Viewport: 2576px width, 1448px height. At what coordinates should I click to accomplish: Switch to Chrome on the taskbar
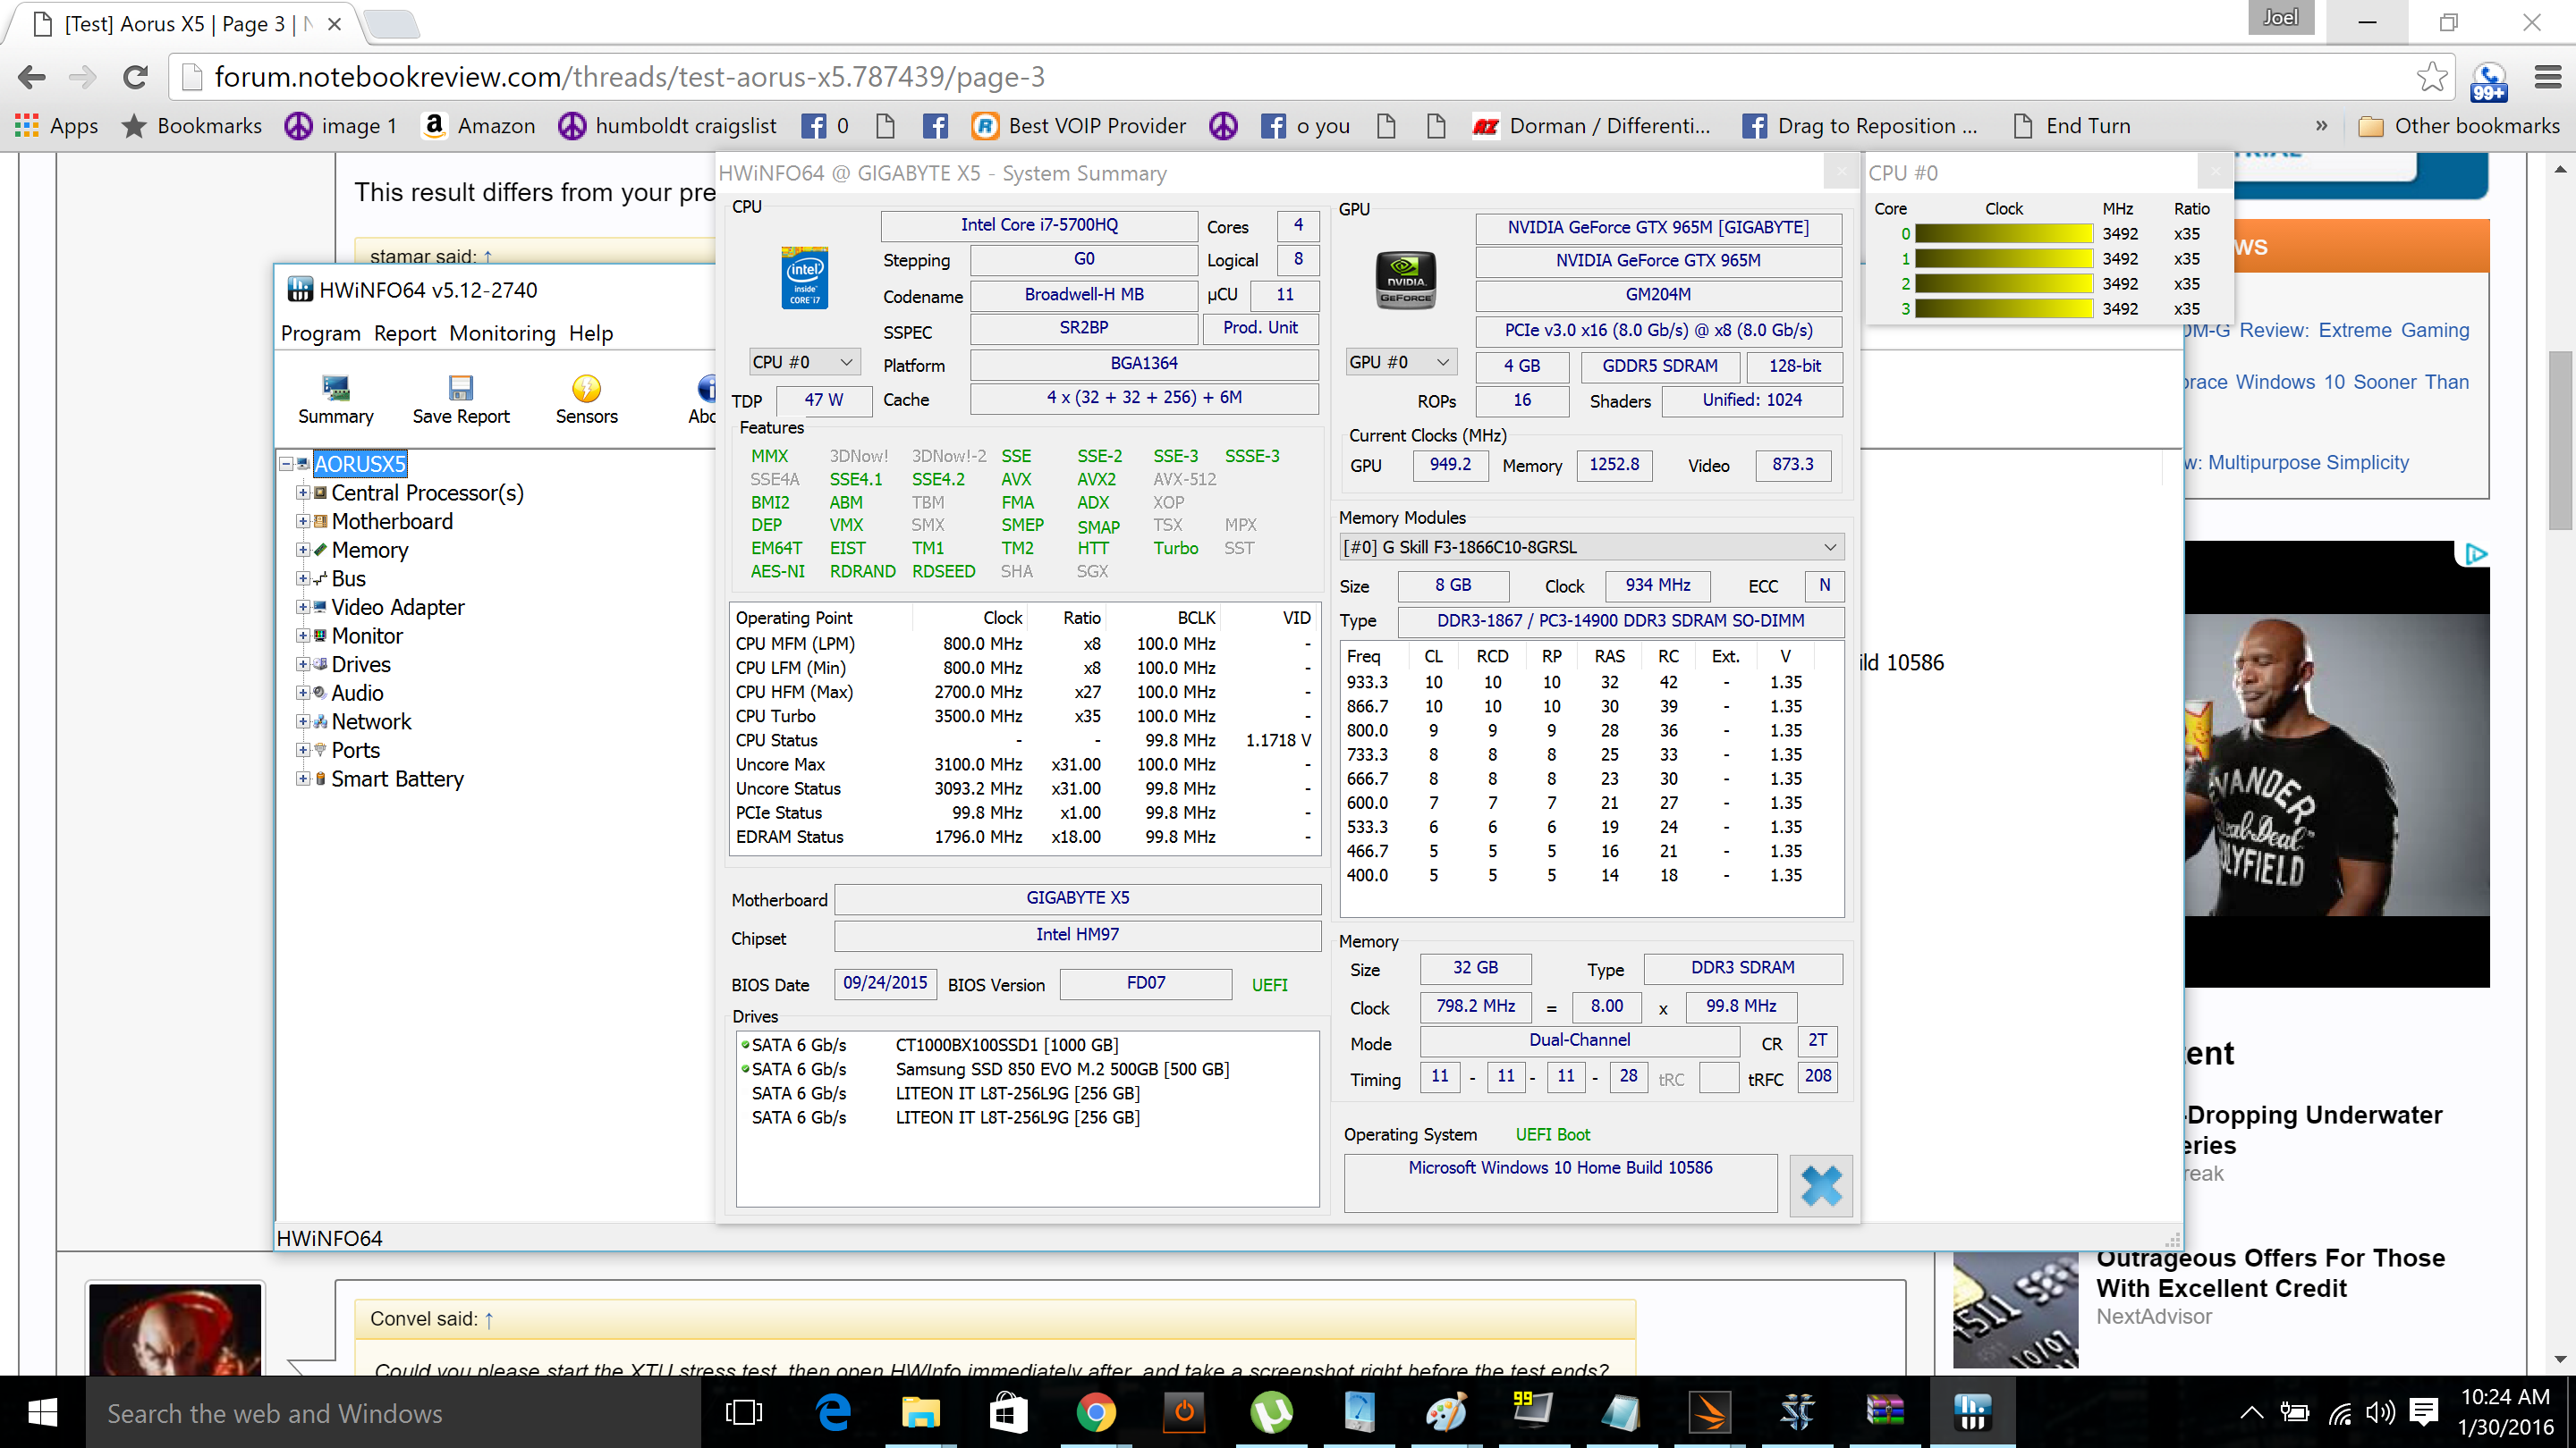[1096, 1412]
